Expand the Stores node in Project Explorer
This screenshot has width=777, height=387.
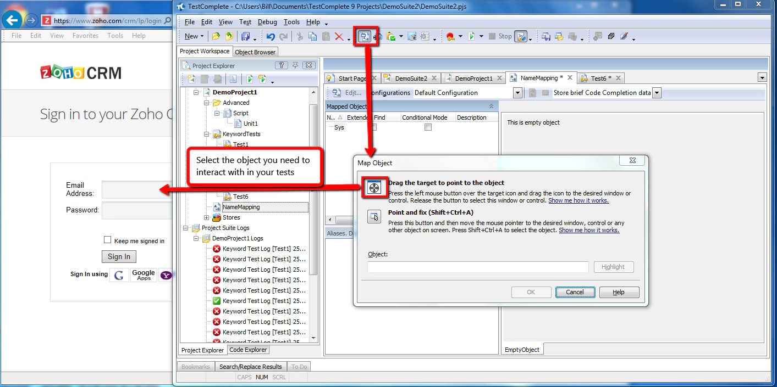(206, 217)
